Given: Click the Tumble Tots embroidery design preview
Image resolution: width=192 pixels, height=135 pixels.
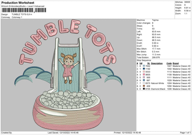Looking at the screenshot, I should [68, 75].
